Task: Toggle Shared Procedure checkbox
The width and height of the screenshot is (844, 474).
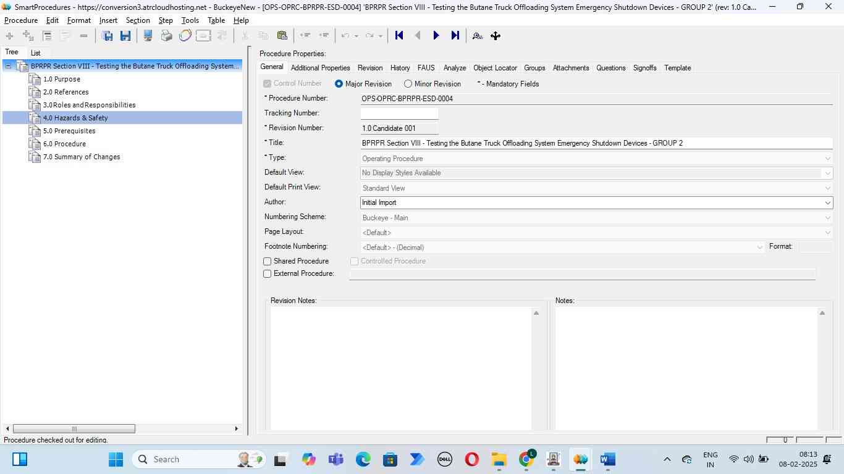Action: pos(268,262)
